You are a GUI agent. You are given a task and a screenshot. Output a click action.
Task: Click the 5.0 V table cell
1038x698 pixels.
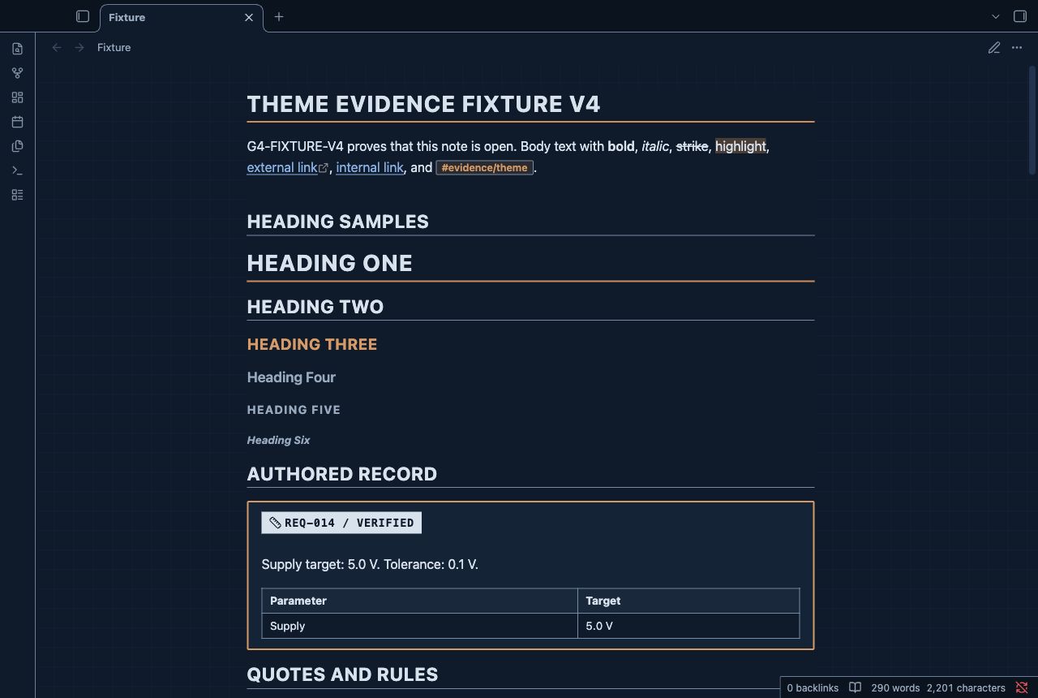pyautogui.click(x=688, y=626)
